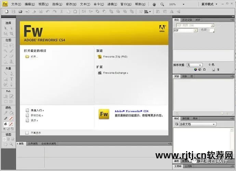236x171 pixels.
Task: Select the Subselection tool
Action: tap(11, 28)
